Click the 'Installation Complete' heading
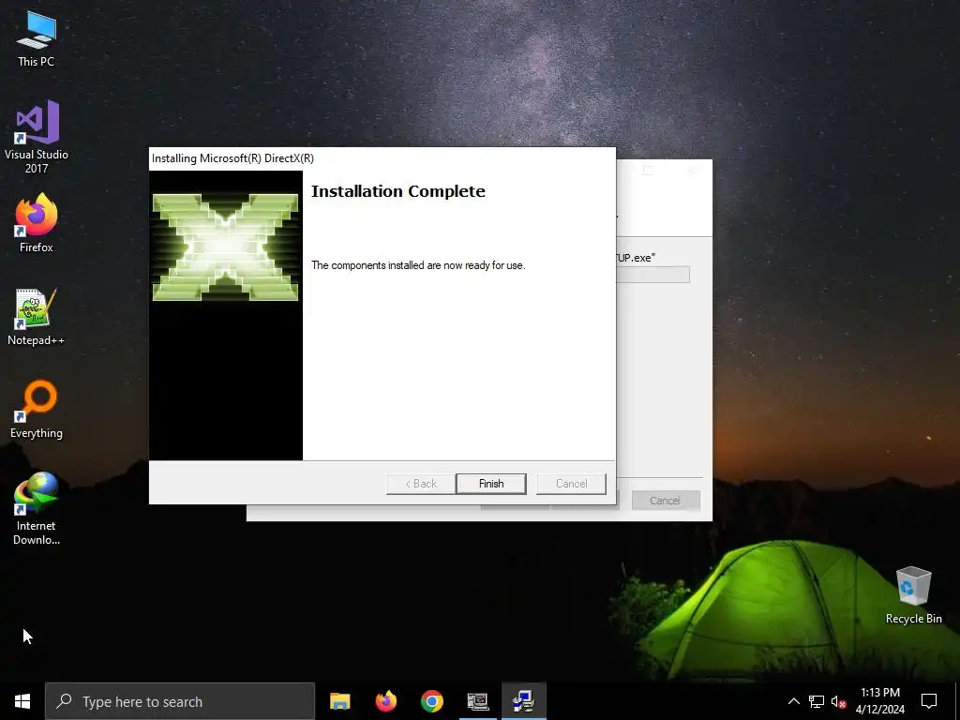This screenshot has height=720, width=960. pos(397,191)
